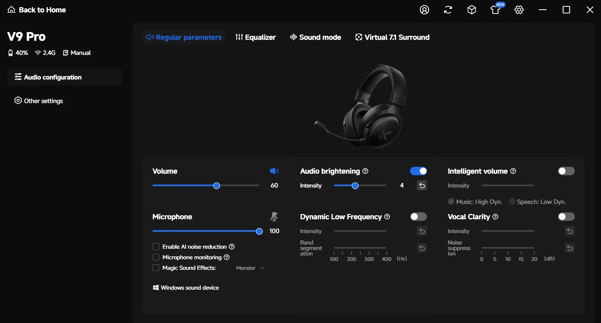Reset Dynamic Low Frequency intensity undo icon
The height and width of the screenshot is (323, 601).
click(x=422, y=231)
